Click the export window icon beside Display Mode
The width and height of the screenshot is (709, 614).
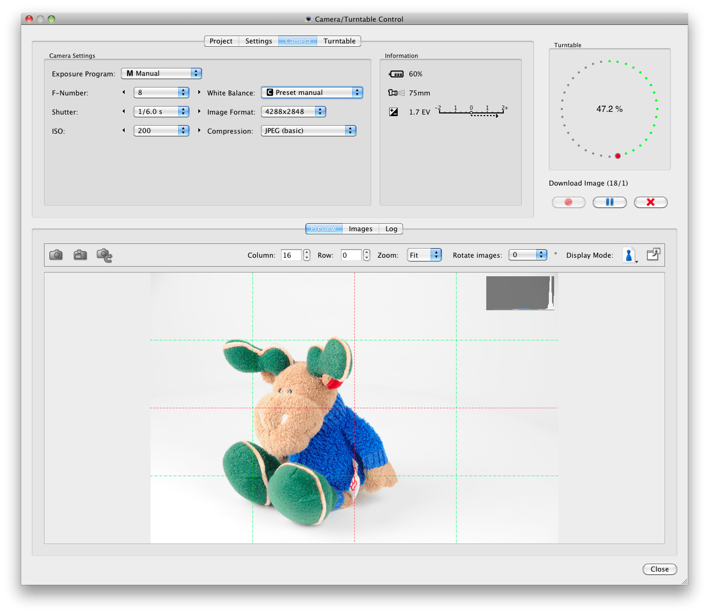(653, 254)
